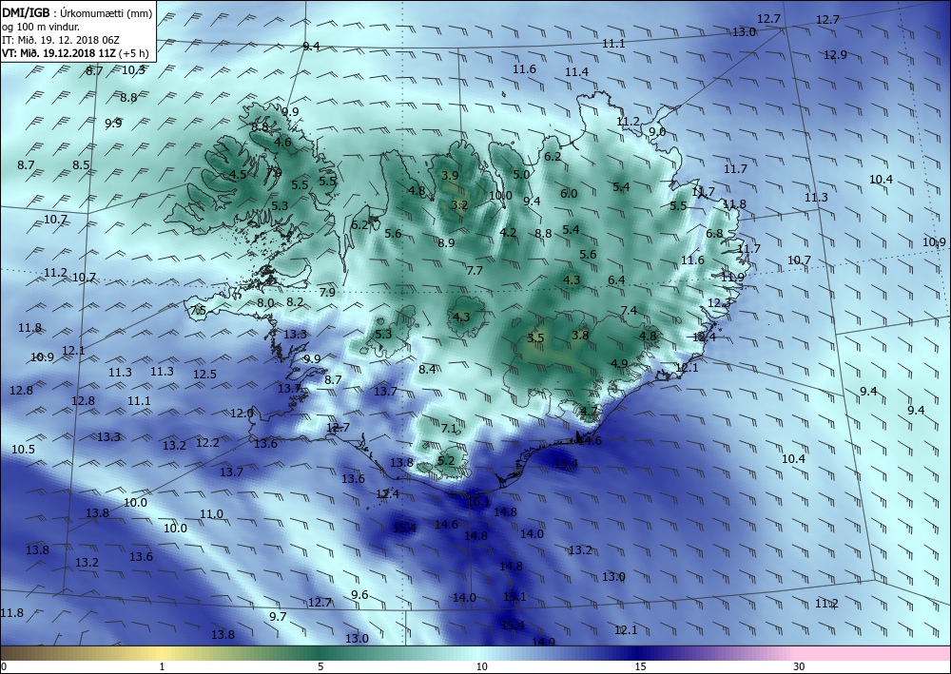Click the value "4.5" in the Westfjords
Viewport: 951px width, 674px height.
tap(239, 174)
